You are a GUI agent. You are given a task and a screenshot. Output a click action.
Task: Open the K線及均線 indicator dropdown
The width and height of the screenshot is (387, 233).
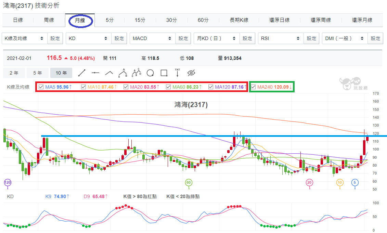click(x=24, y=39)
